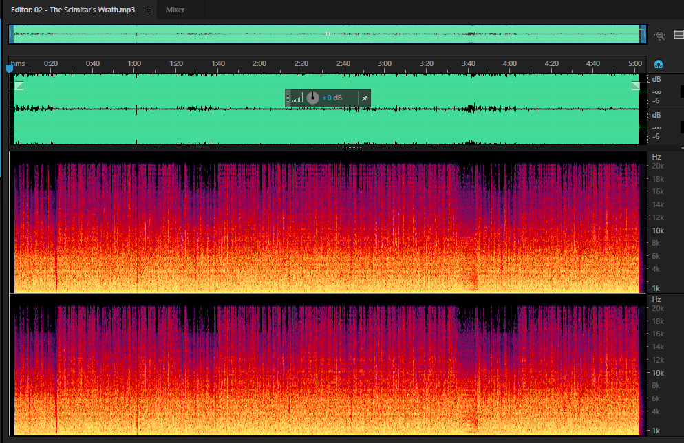
Task: Click the 0:40 mark on the time ruler
Action: coord(92,64)
